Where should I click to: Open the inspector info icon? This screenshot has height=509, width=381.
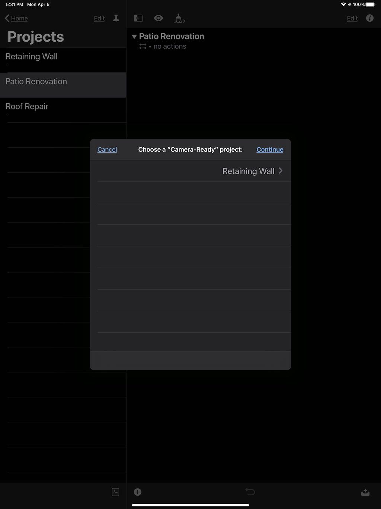coord(370,18)
